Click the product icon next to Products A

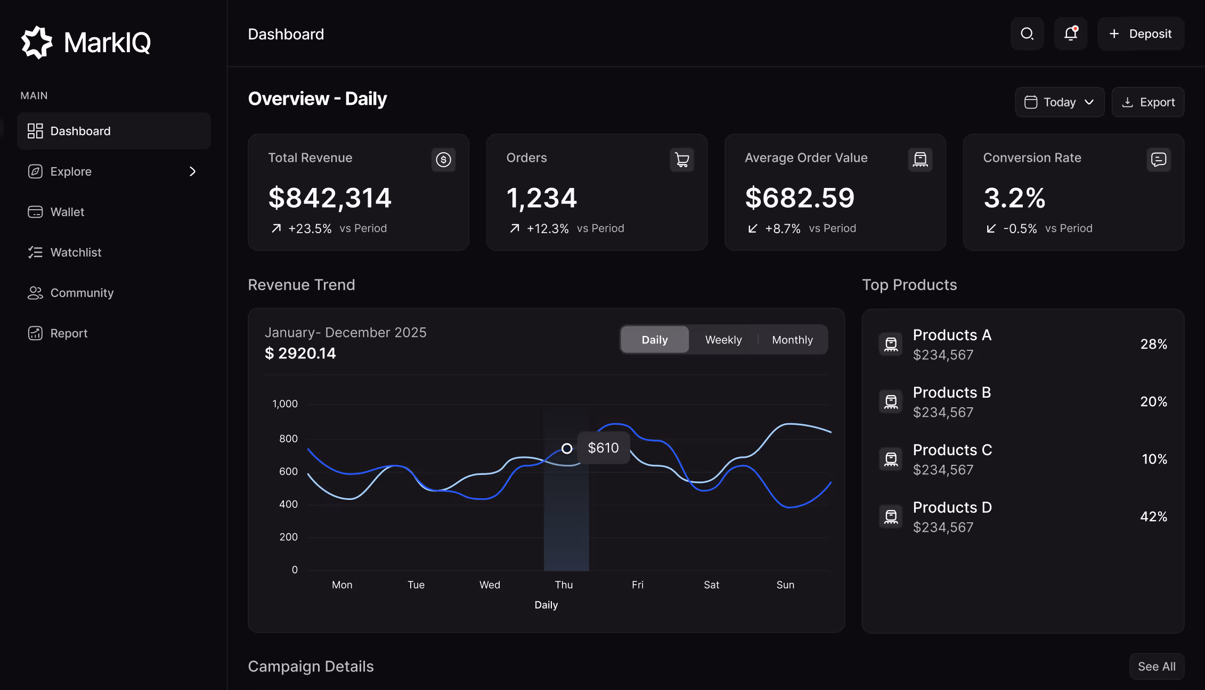click(x=890, y=344)
